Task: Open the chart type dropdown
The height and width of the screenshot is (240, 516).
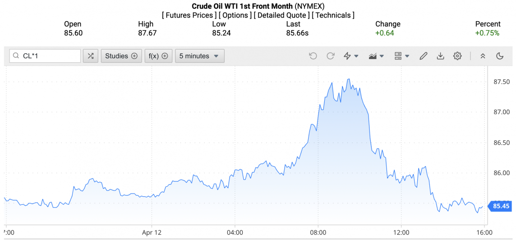Action: [376, 56]
